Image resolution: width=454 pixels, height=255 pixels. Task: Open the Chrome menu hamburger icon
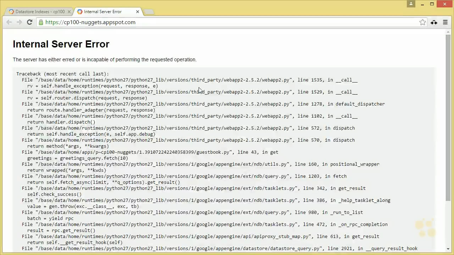pos(445,22)
